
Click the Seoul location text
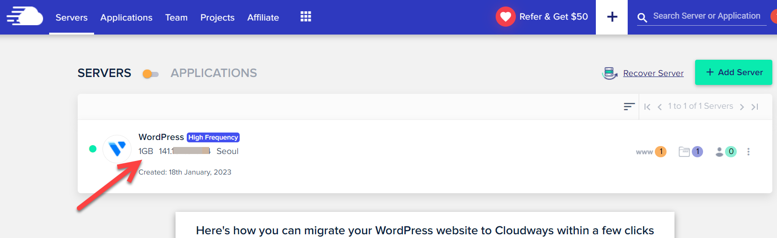click(227, 151)
